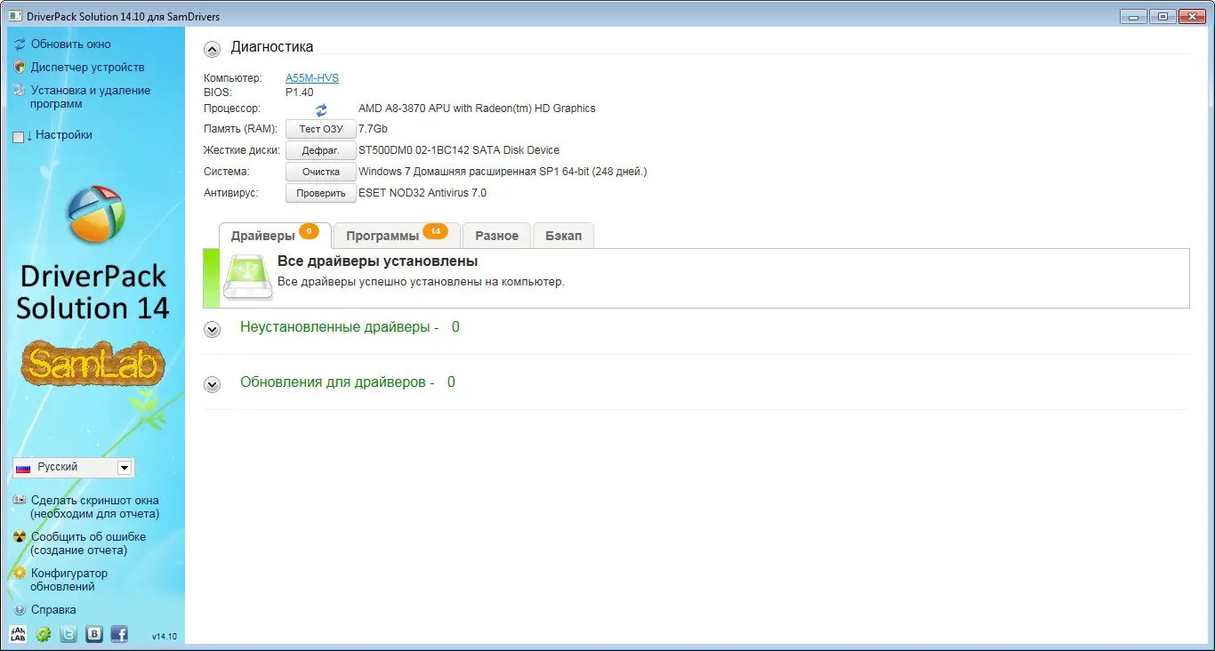1215x651 pixels.
Task: Collapse the Диагностика section
Action: (212, 49)
